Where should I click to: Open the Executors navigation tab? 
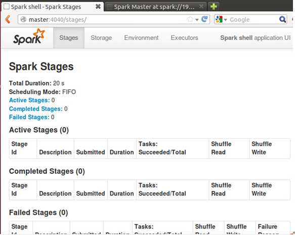point(184,38)
